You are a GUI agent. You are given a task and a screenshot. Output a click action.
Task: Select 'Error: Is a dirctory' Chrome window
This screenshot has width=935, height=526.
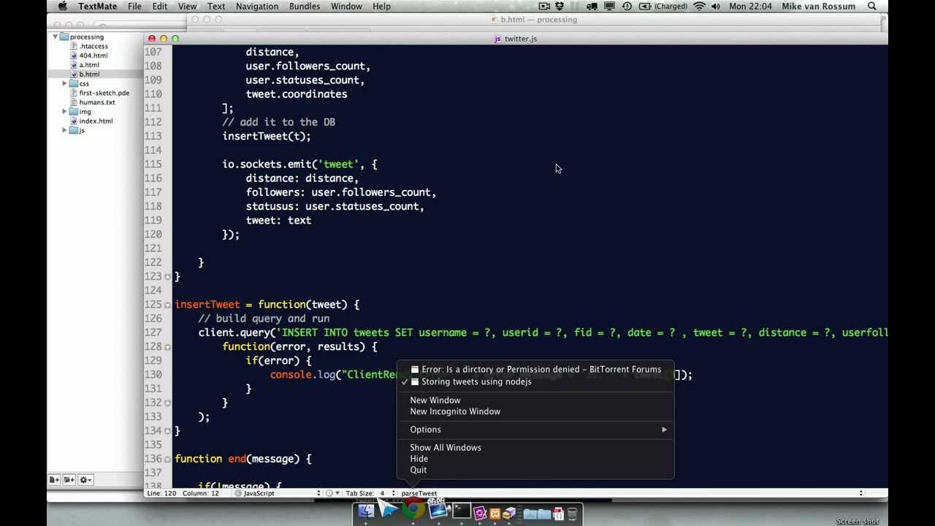(x=535, y=369)
